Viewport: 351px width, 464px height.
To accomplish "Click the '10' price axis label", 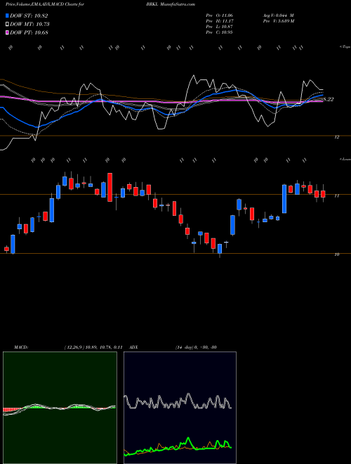I will click(x=337, y=254).
